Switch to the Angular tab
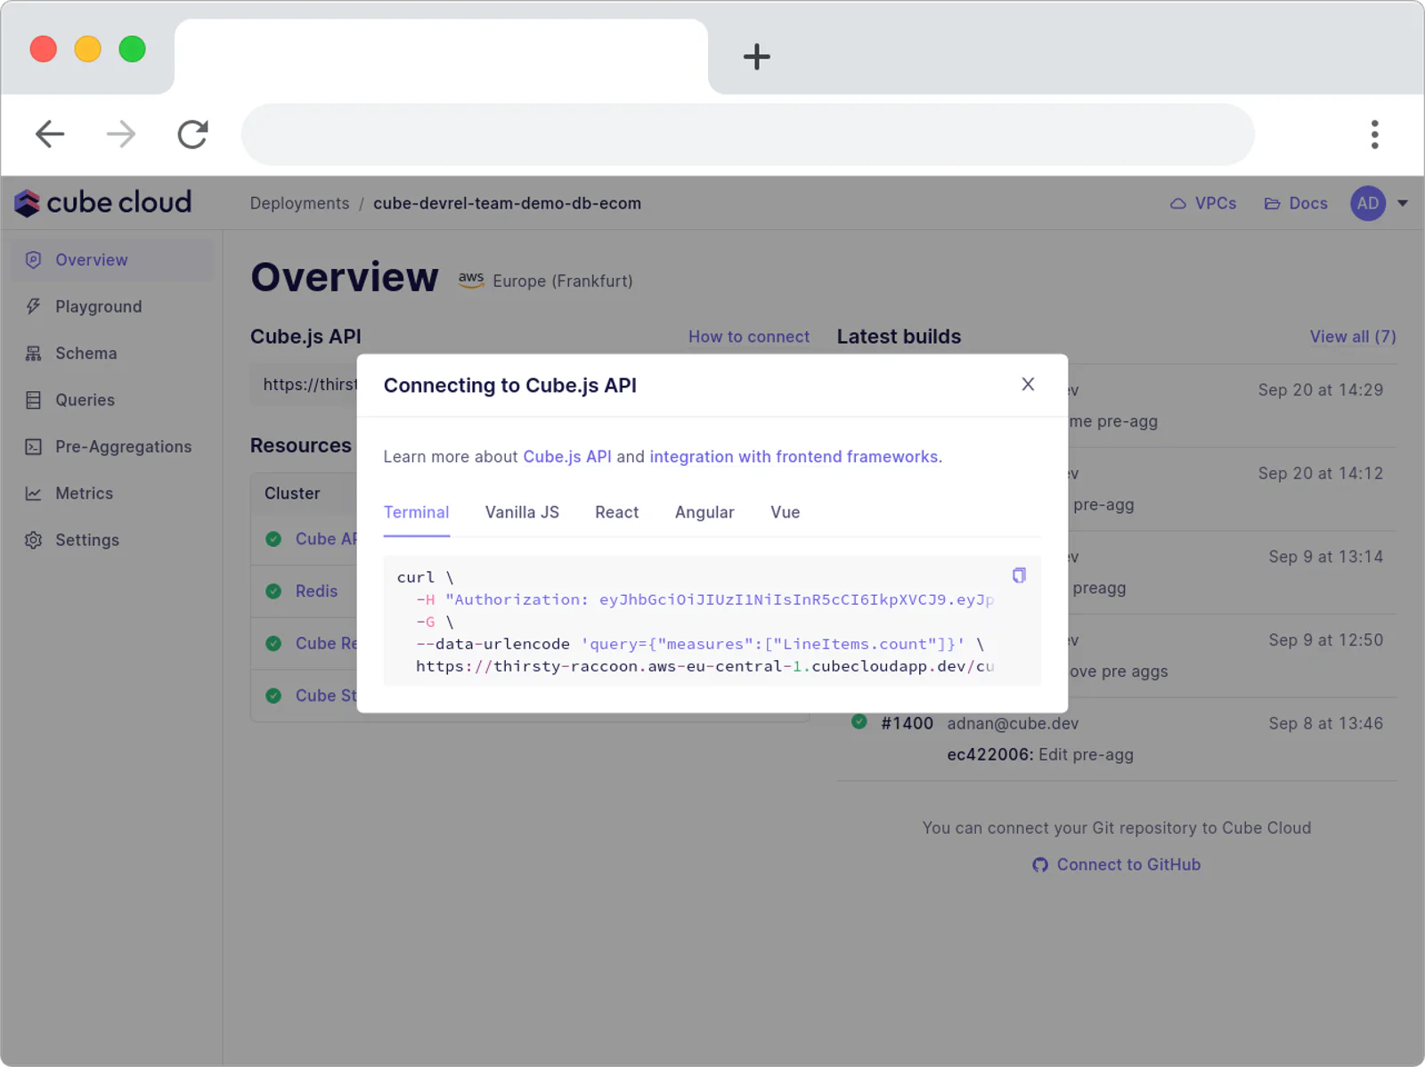This screenshot has width=1425, height=1067. tap(704, 513)
